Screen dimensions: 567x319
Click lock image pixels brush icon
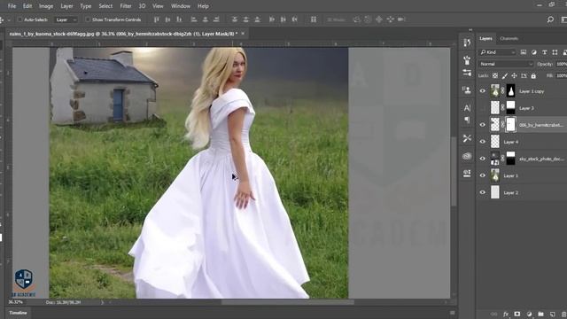(504, 75)
